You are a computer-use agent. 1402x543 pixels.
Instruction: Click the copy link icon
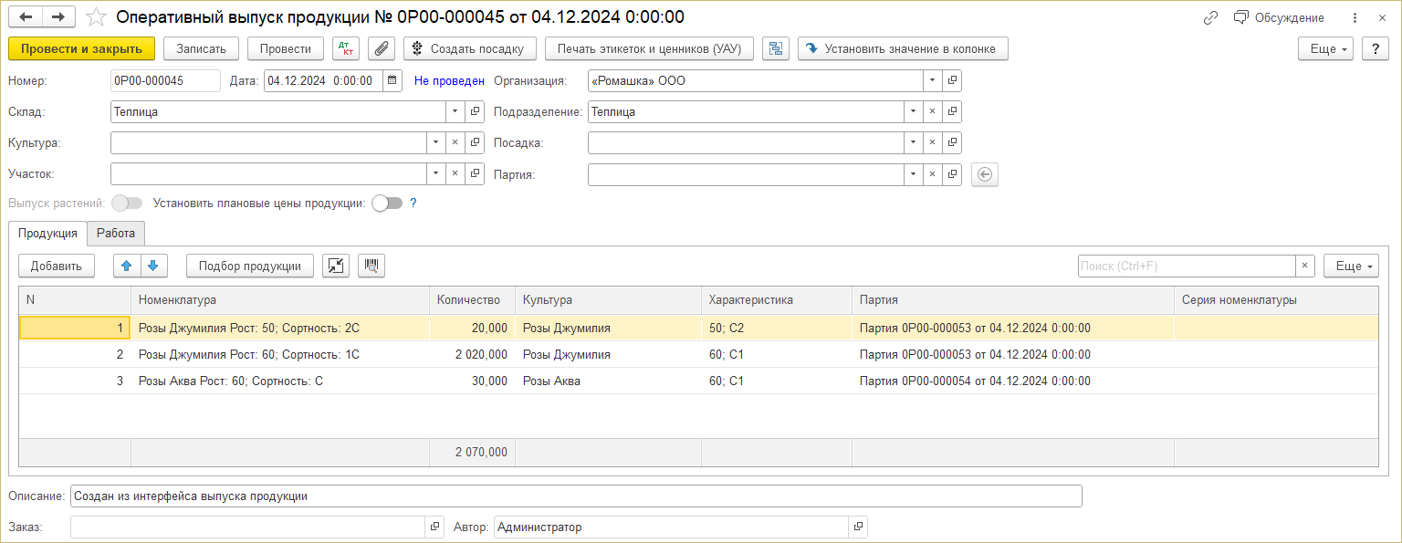pos(1211,17)
